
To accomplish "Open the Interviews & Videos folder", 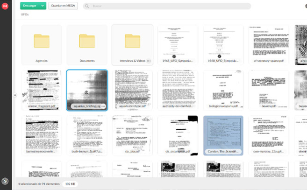I will pyautogui.click(x=132, y=45).
